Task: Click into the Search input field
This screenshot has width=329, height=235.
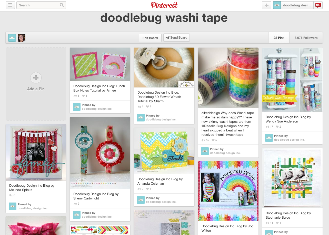Action: (38, 5)
